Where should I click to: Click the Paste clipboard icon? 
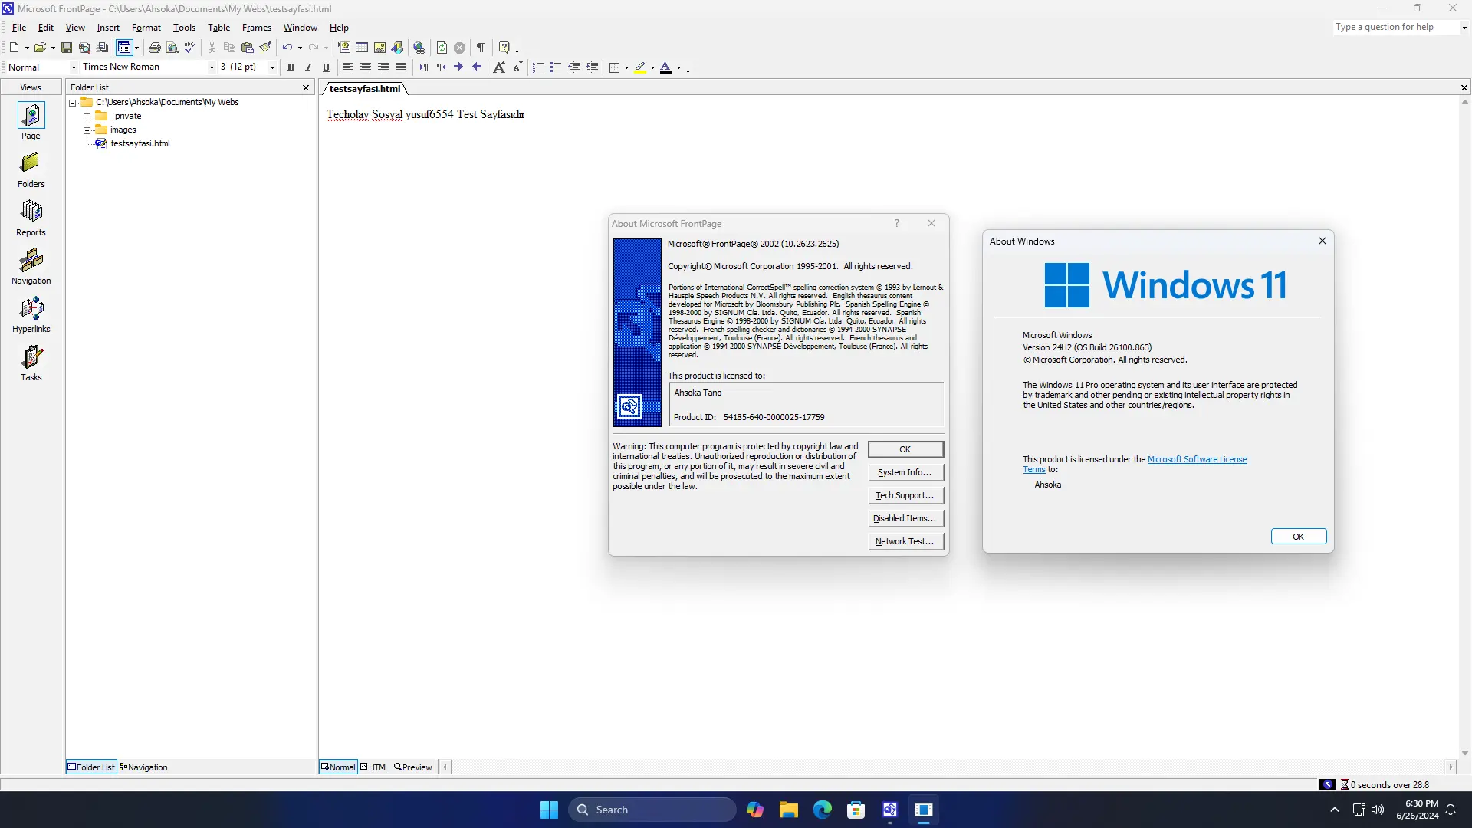[x=247, y=48]
